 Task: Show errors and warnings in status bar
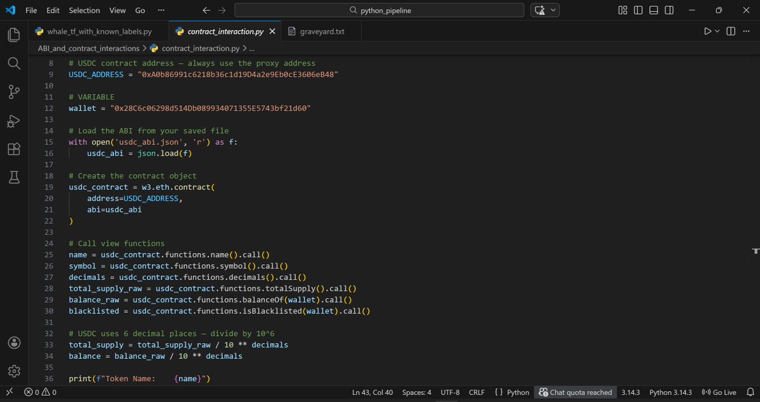(41, 393)
